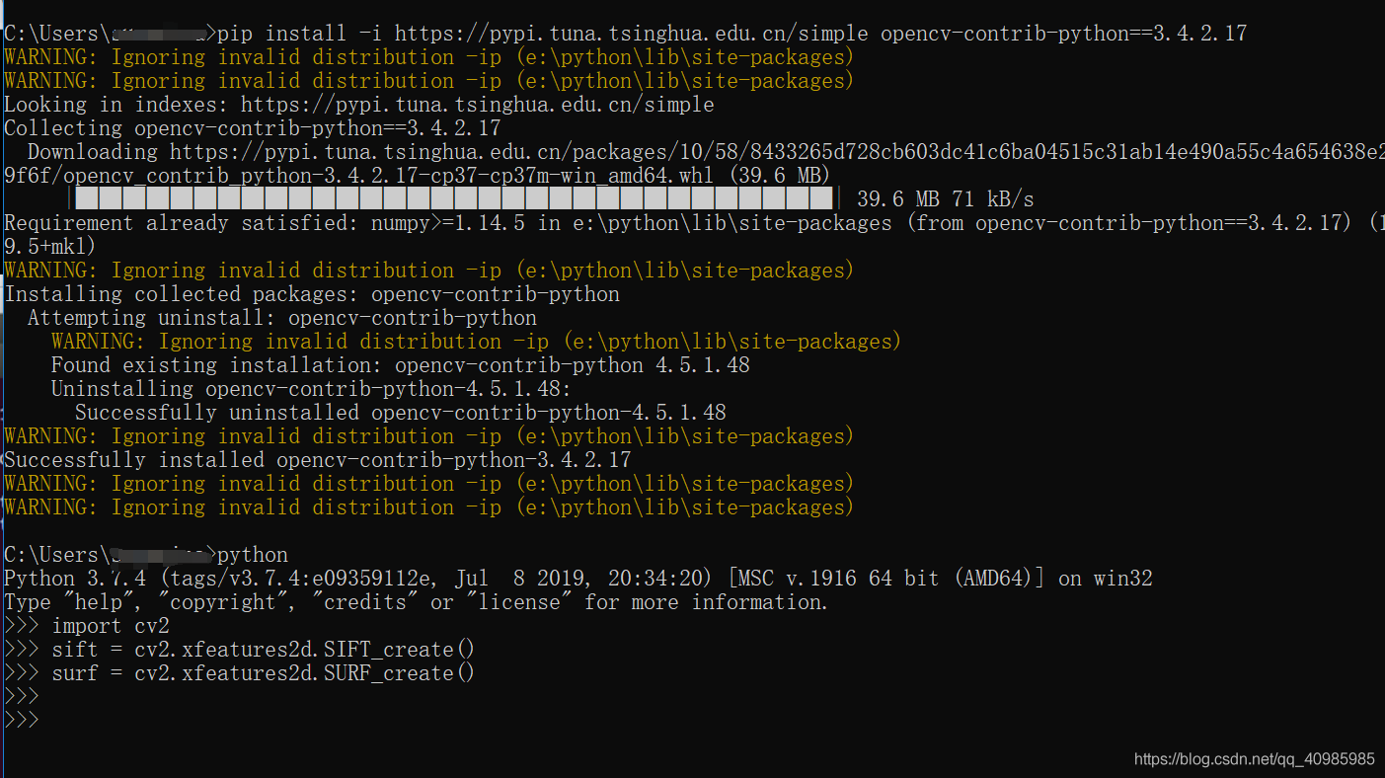Click the blog.csdn.net watermark link
Screen dimensions: 1385x778
click(1255, 759)
